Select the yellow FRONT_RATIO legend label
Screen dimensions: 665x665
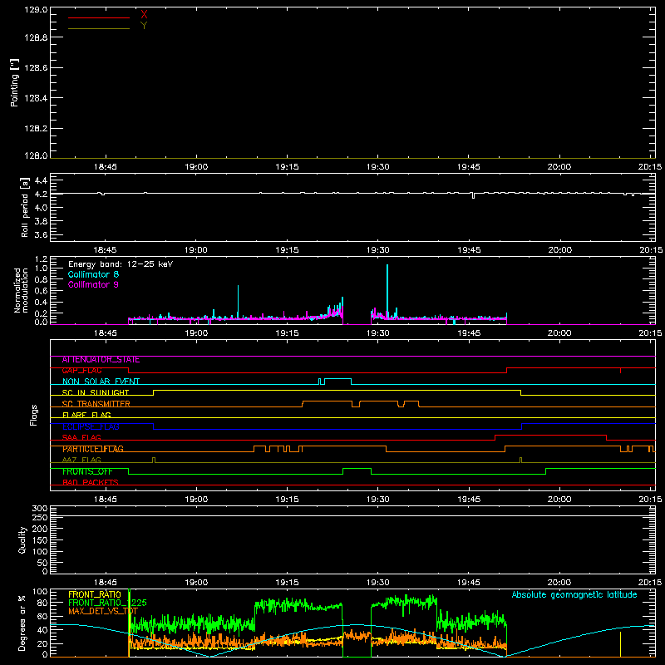click(95, 594)
